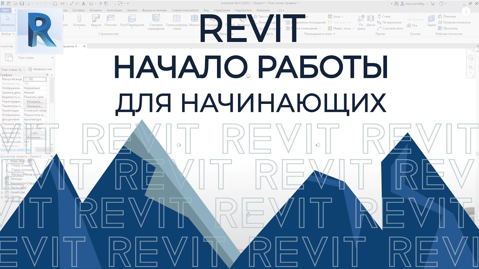The image size is (479, 269).
Task: Close the Уровень 1 view tab
Action: pos(84,46)
